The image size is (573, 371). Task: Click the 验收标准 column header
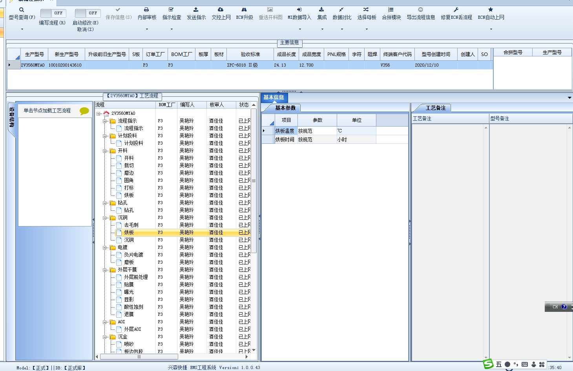tap(250, 54)
